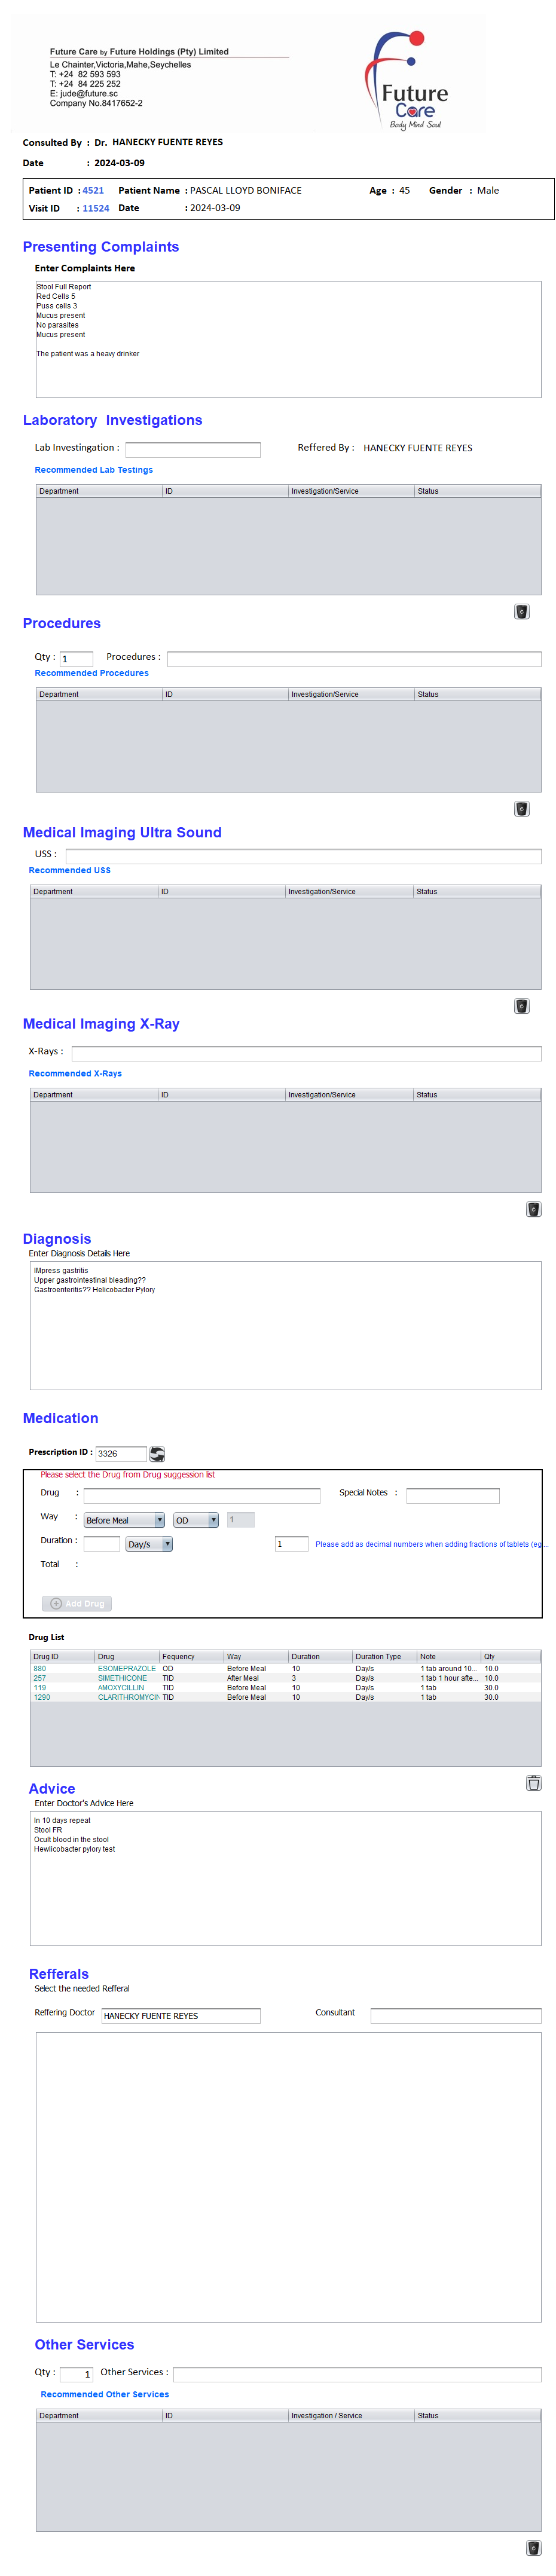Viewport: 556px width, 2576px height.
Task: Click the Prescription ID refresh icon
Action: point(157,1453)
